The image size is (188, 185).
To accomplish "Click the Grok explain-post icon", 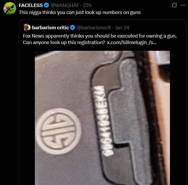I will 174,5.
